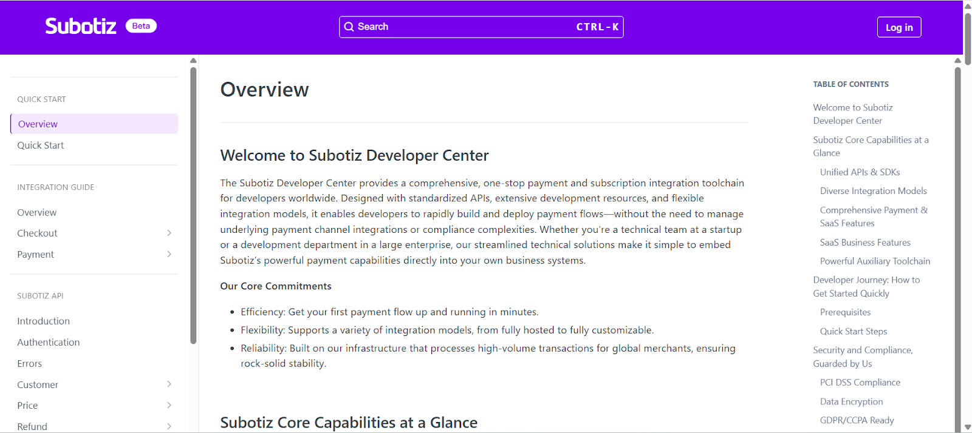This screenshot has width=972, height=433.
Task: Expand the Checkout section chevron
Action: 169,233
